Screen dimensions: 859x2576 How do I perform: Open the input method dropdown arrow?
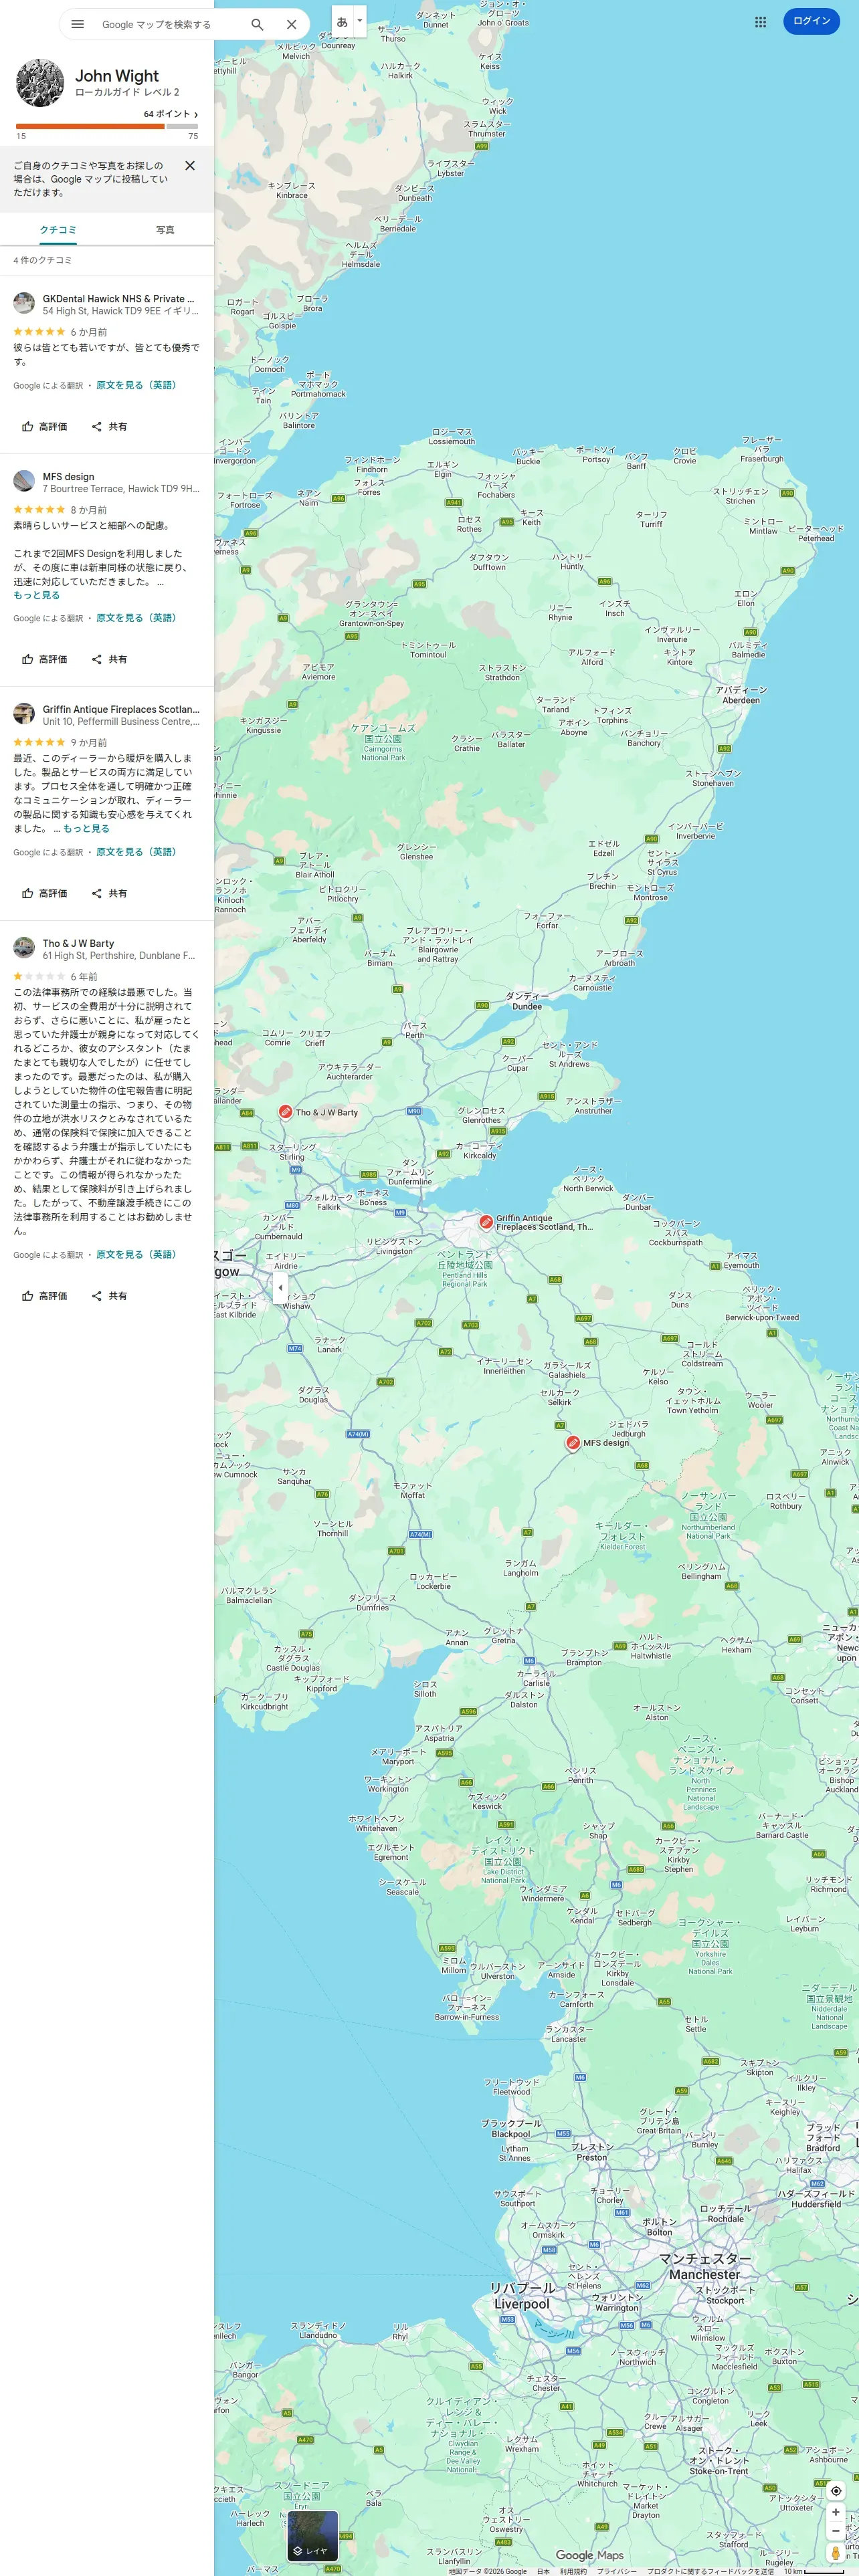click(360, 21)
